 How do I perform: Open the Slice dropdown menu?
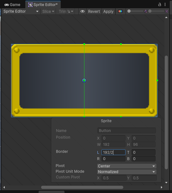pyautogui.click(x=48, y=11)
